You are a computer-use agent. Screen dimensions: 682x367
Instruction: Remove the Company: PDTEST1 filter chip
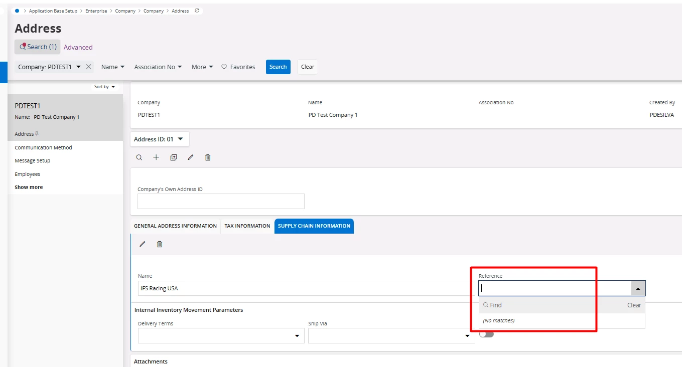89,67
